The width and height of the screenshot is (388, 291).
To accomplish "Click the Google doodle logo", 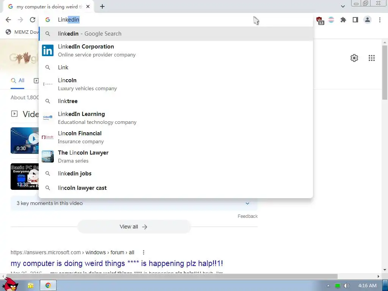I will pos(24,58).
